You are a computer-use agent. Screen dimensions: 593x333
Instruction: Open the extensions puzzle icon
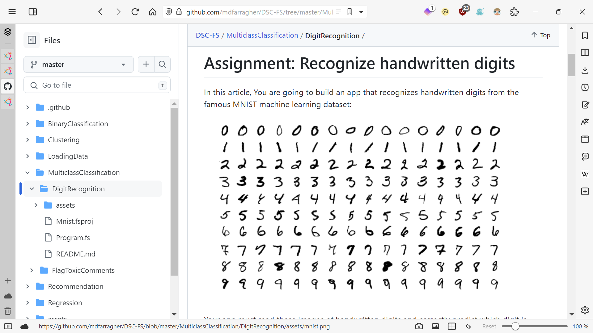point(515,12)
